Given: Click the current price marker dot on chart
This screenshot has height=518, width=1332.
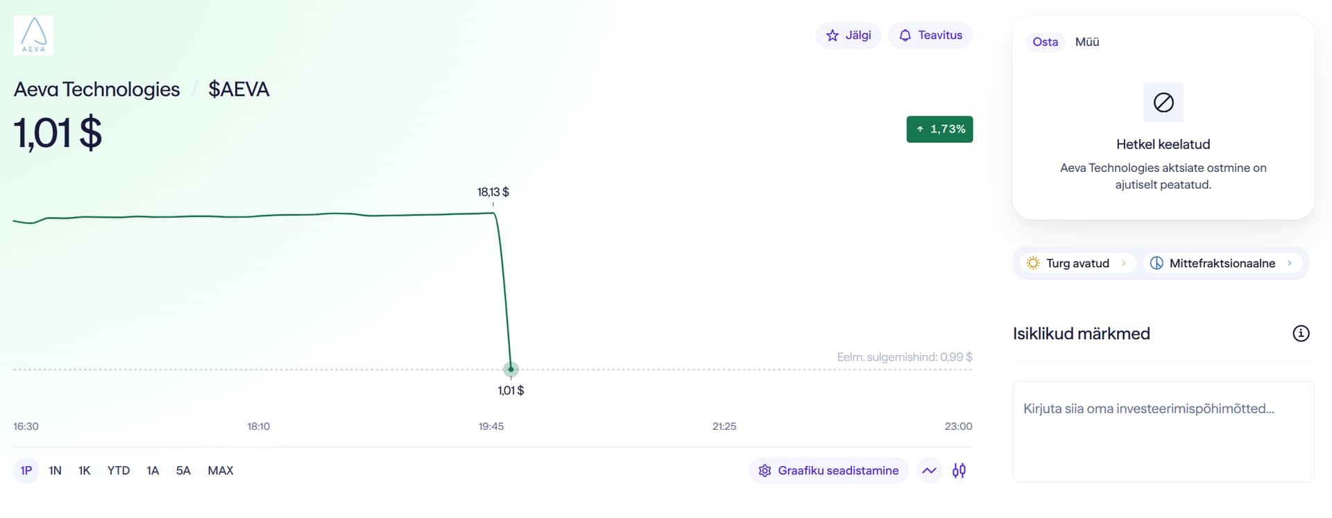Looking at the screenshot, I should tap(511, 370).
